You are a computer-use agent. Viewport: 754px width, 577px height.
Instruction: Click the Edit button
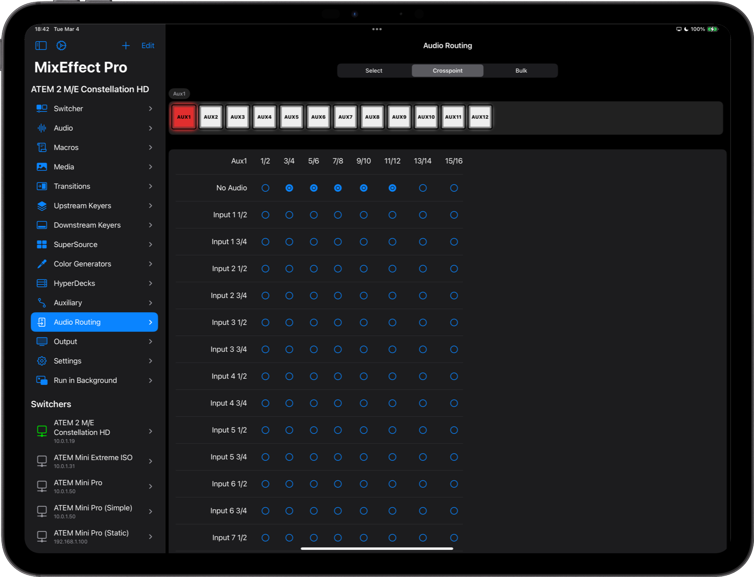[148, 46]
